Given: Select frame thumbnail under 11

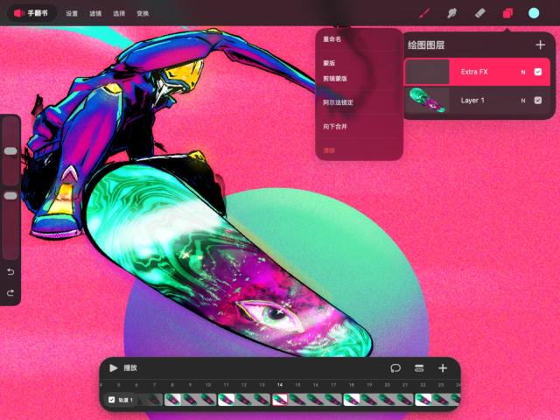Looking at the screenshot, I should click(226, 400).
